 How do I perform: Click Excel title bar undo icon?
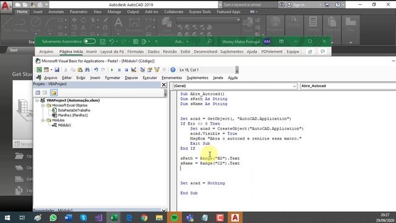111,42
